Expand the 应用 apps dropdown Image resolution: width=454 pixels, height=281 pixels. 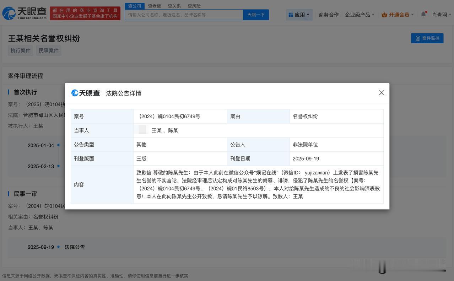(299, 15)
